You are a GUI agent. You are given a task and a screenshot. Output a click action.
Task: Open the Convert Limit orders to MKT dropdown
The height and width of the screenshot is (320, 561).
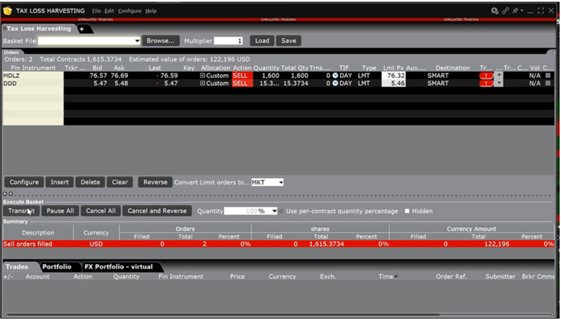[x=281, y=182]
